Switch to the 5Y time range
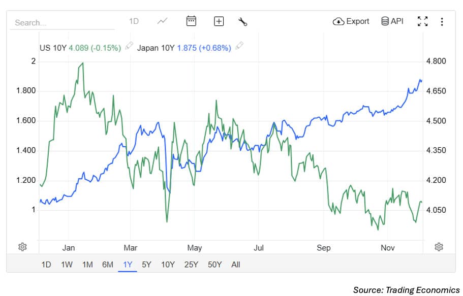This screenshot has width=463, height=296. (x=146, y=265)
